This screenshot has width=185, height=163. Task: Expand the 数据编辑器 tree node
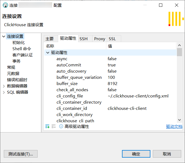[x=4, y=86]
